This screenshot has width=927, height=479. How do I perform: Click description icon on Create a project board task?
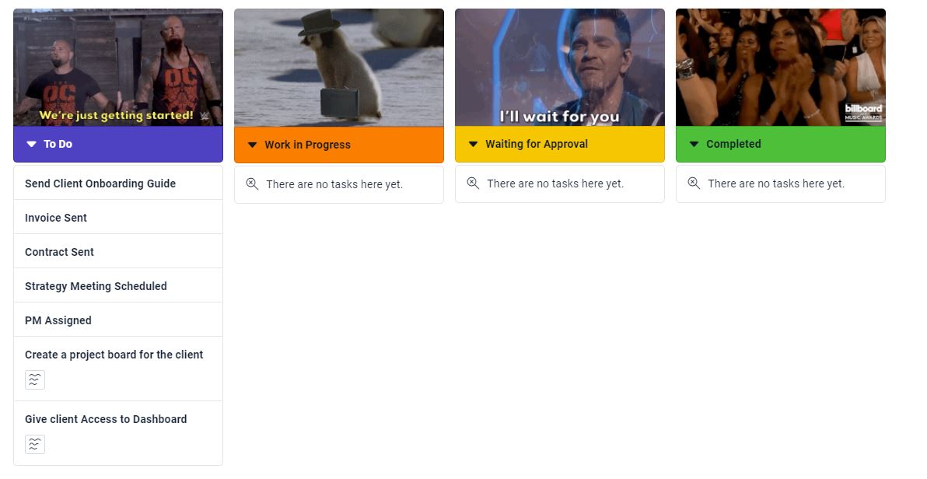(35, 379)
